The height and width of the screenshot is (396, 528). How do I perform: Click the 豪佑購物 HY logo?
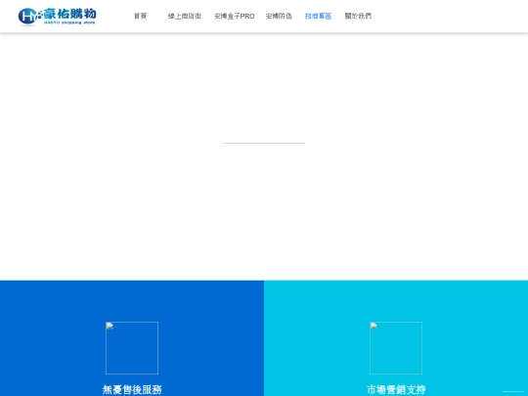(58, 17)
